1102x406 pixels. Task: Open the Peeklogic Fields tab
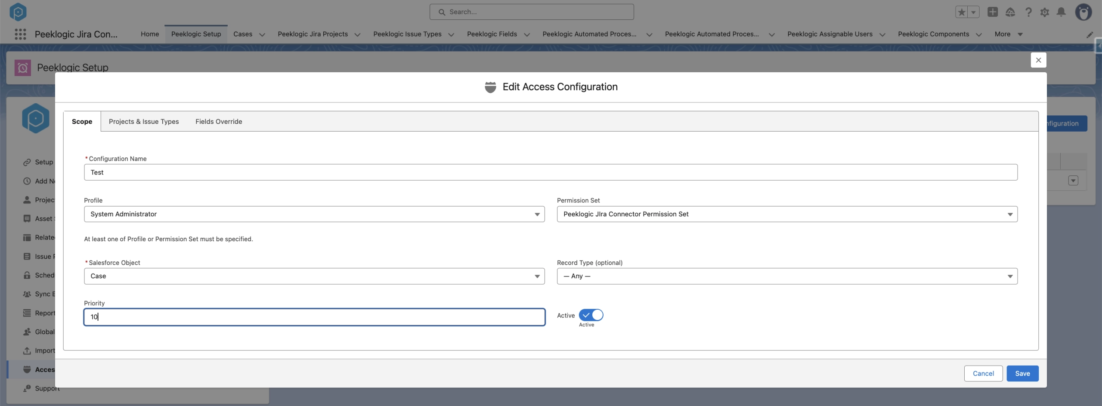click(492, 34)
